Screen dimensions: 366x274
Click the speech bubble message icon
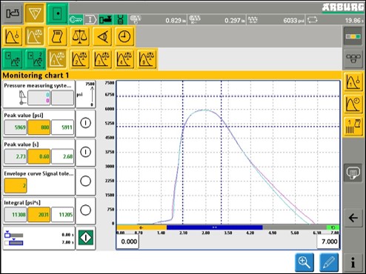point(353,173)
